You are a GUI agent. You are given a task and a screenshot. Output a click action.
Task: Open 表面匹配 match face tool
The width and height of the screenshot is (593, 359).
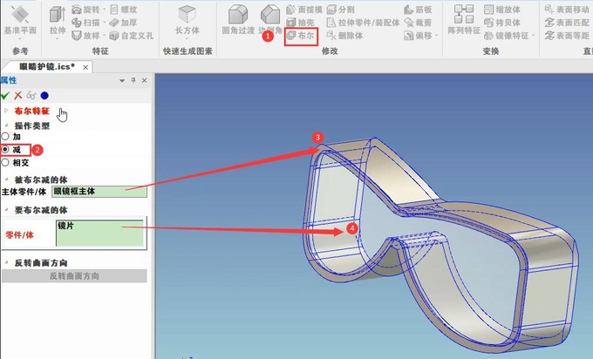567,23
